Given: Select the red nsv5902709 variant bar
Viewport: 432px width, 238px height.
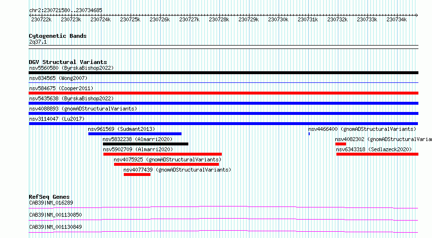Looking at the screenshot, I should point(163,154).
